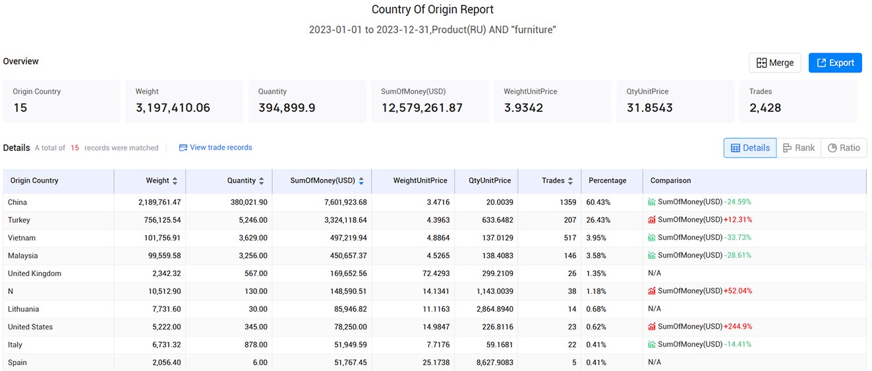This screenshot has height=371, width=872.
Task: Select the Turkey origin country cell
Action: [59, 220]
